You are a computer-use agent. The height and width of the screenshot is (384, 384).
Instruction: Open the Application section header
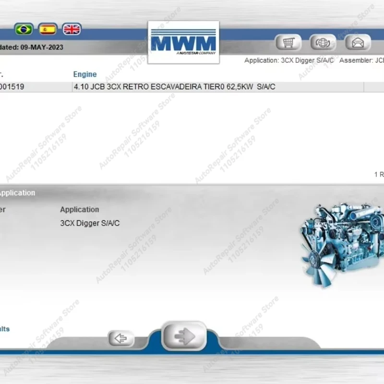pyautogui.click(x=17, y=192)
